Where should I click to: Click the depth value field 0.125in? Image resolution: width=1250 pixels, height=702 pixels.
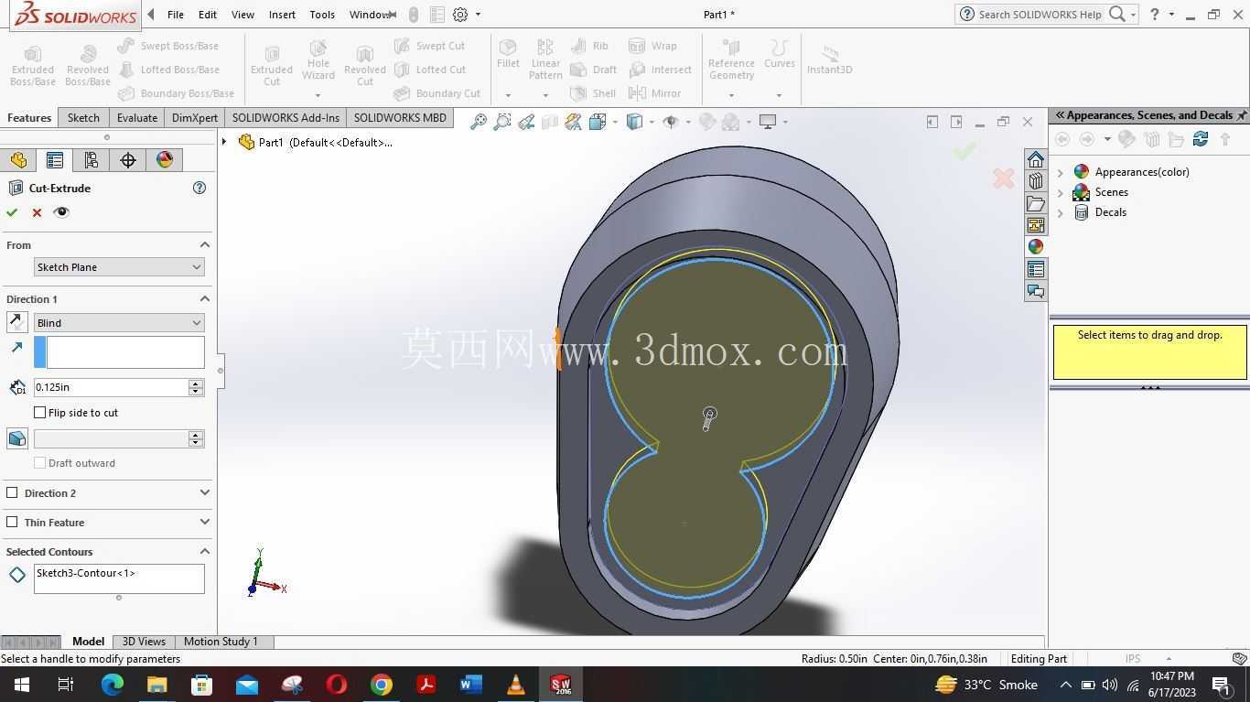(111, 387)
